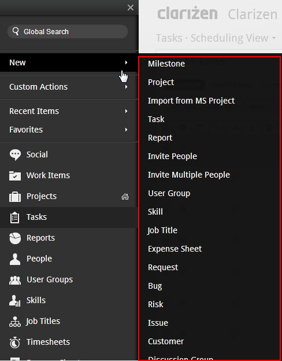Open the Recent Items menu entry
This screenshot has height=361, width=282.
pyautogui.click(x=34, y=111)
